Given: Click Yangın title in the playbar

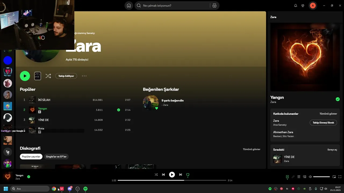Looking at the screenshot, I should click(19, 175).
